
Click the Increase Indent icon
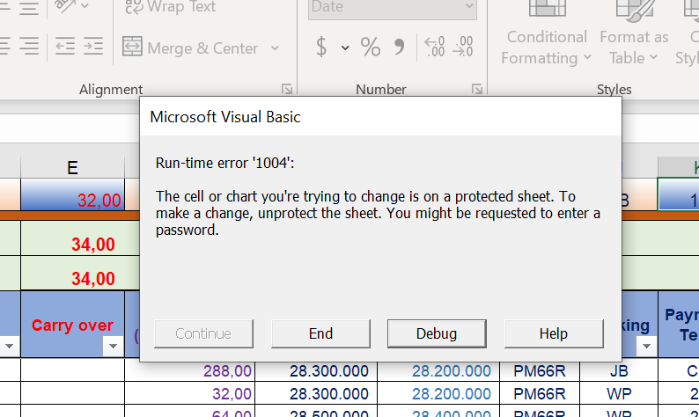coord(93,47)
